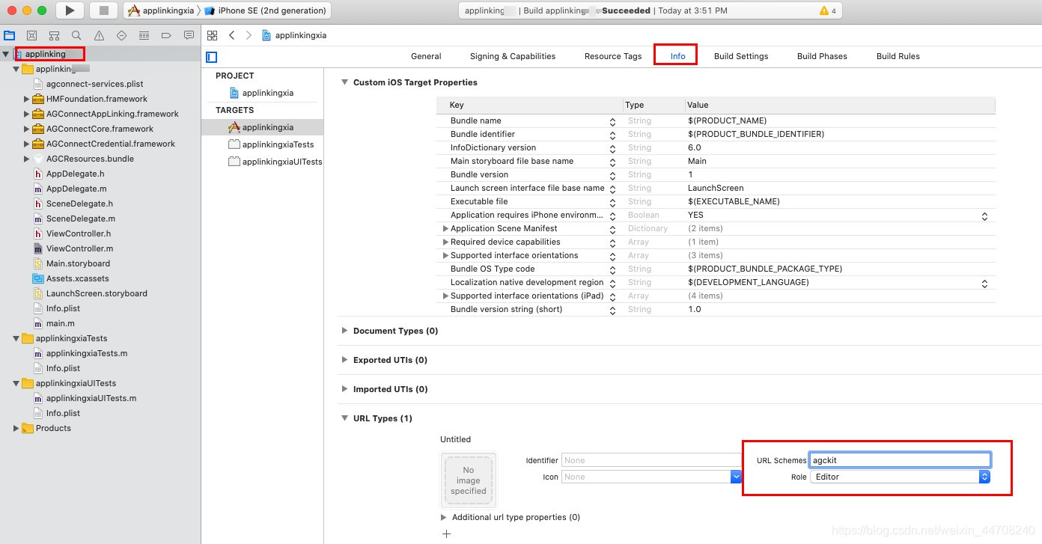1042x544 pixels.
Task: Expand AGConnectAppLinking.framework in navigator
Action: pos(26,114)
